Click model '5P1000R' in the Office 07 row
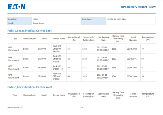163x115 pixels. pyautogui.click(x=42, y=76)
